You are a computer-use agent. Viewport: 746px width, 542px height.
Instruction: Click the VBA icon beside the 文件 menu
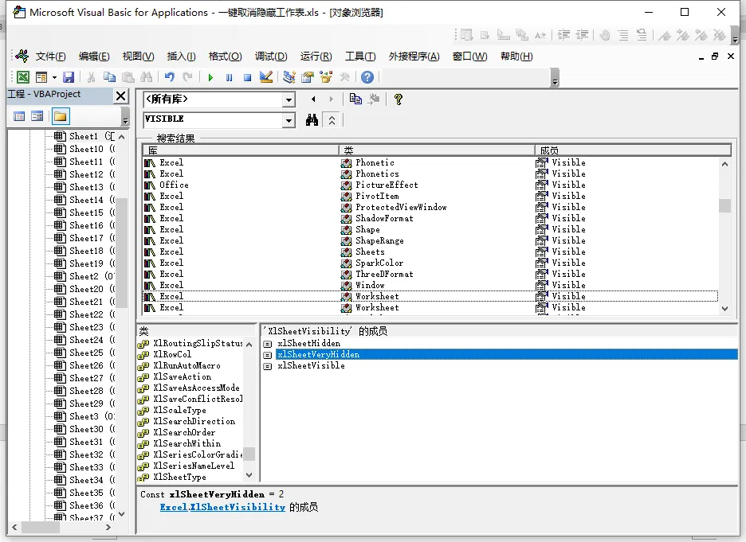click(22, 56)
